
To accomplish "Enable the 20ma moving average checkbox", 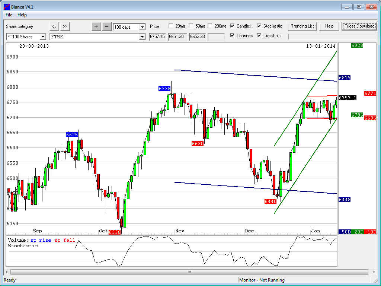I will pyautogui.click(x=171, y=26).
